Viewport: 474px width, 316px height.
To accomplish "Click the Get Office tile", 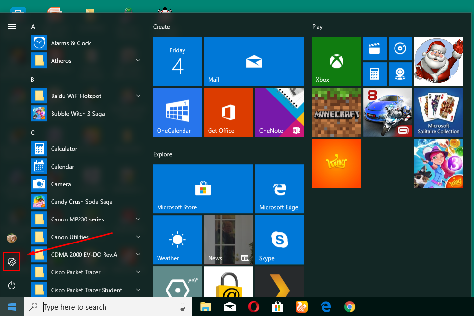I will click(x=229, y=112).
